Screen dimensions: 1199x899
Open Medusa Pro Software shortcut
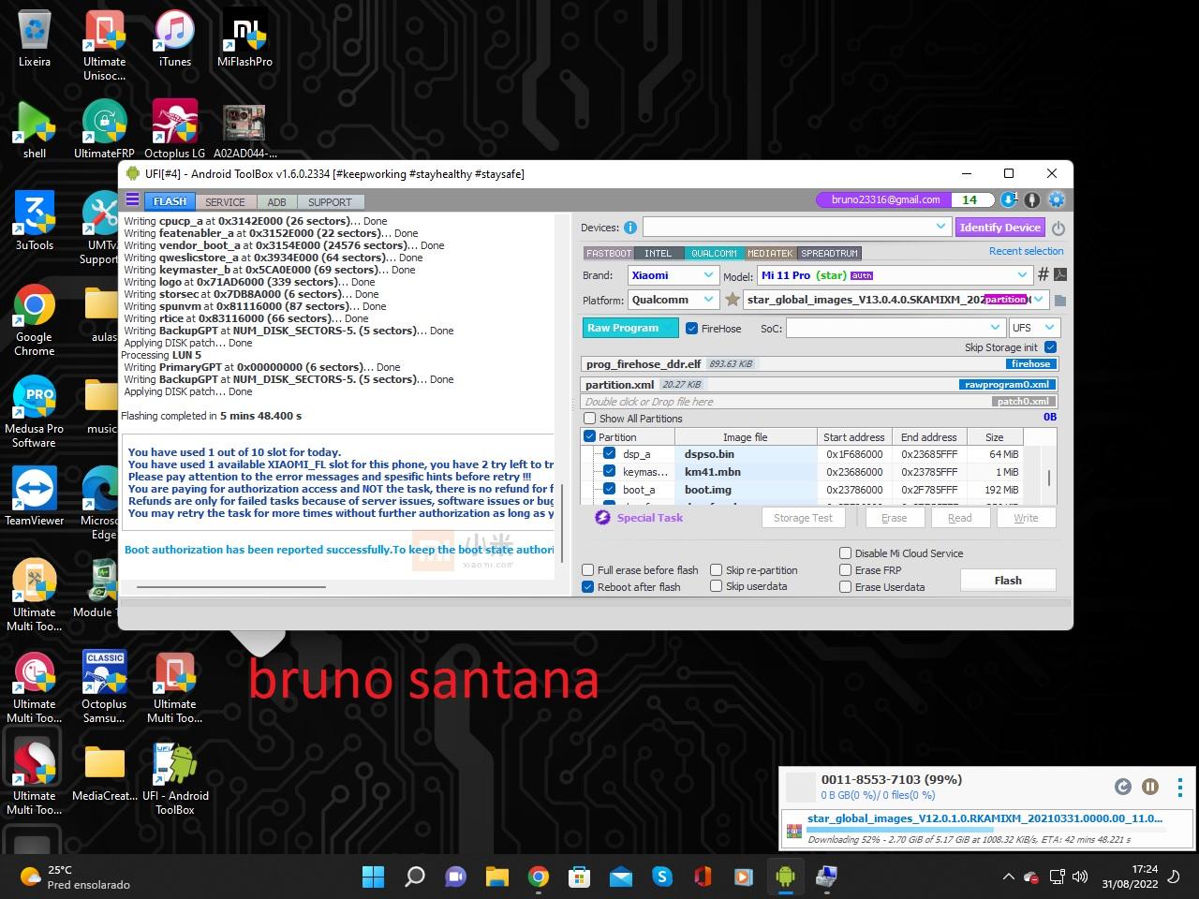[x=35, y=412]
